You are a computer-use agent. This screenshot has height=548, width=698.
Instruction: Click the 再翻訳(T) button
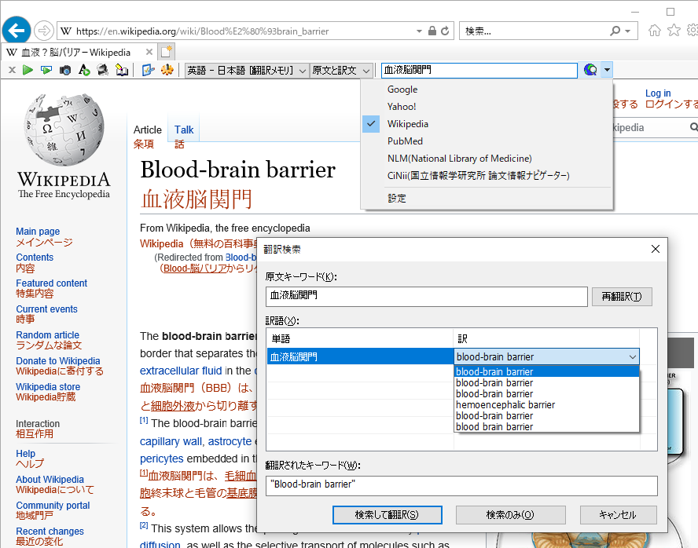[622, 297]
